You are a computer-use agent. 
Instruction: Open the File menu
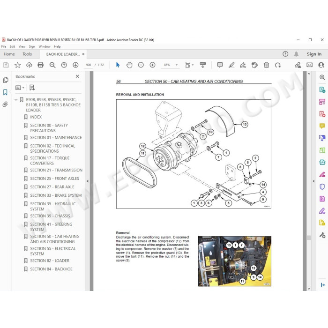(4, 46)
